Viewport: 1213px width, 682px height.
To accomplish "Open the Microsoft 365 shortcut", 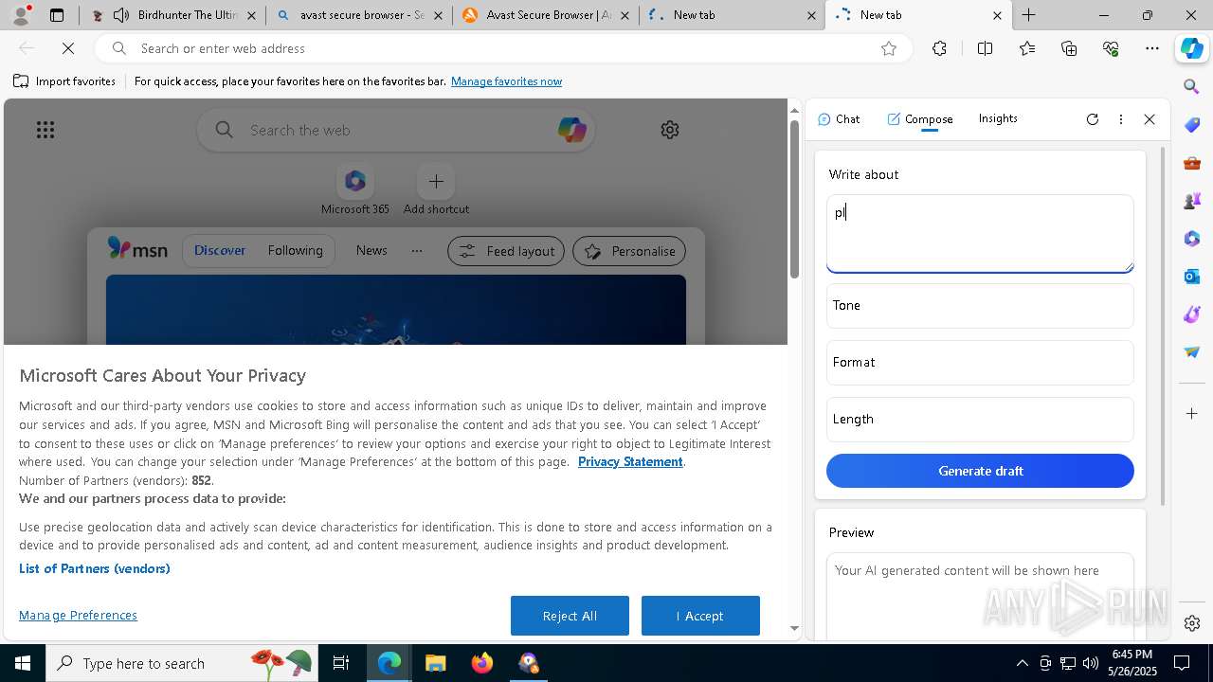I will [x=355, y=189].
